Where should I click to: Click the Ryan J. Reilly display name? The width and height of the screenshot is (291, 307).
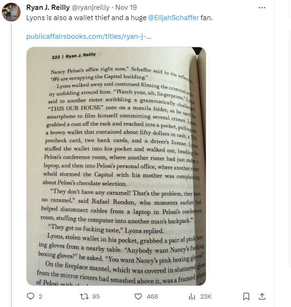click(x=48, y=7)
